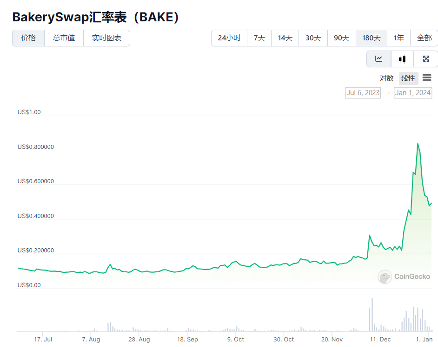Switch to the 价格 tab

click(28, 38)
